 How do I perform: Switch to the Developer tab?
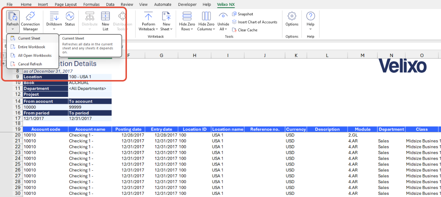point(187,4)
